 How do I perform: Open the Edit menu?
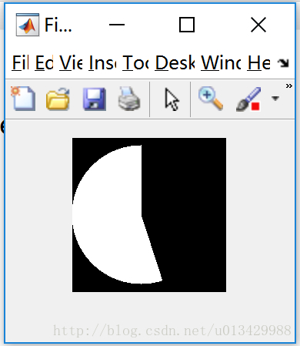pyautogui.click(x=44, y=63)
